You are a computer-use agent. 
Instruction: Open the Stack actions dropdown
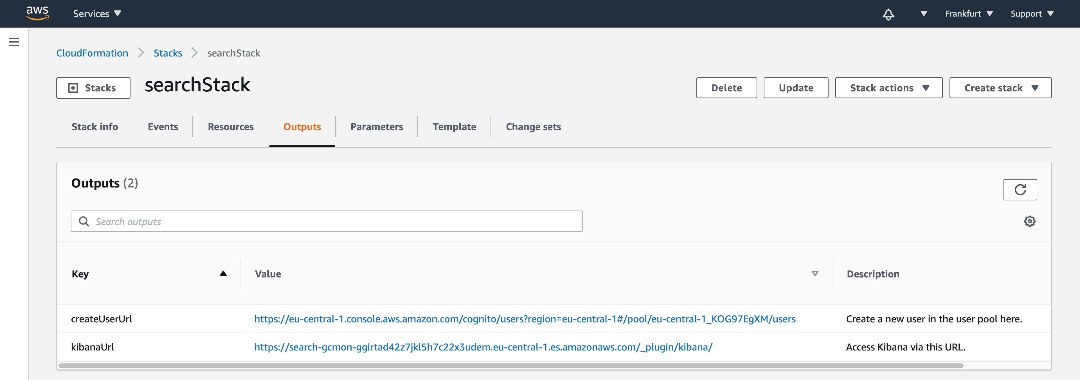tap(888, 88)
